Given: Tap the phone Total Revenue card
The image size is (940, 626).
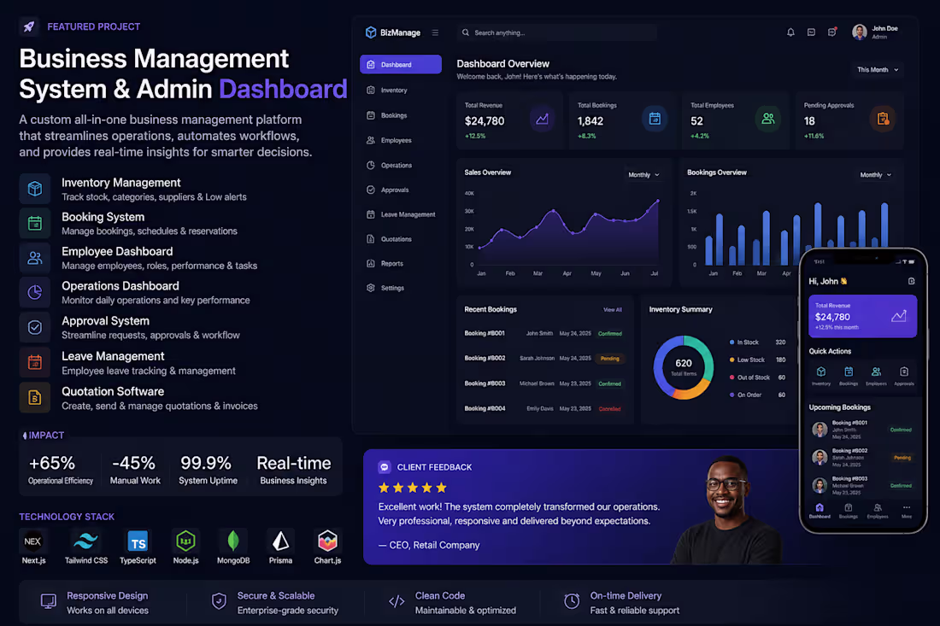Looking at the screenshot, I should tap(862, 316).
